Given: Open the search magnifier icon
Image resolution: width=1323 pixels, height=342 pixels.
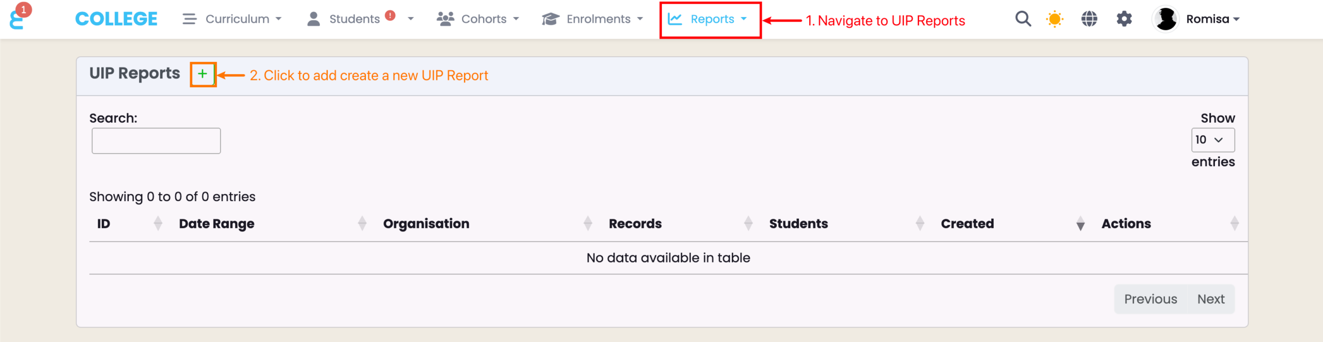Looking at the screenshot, I should (1023, 19).
